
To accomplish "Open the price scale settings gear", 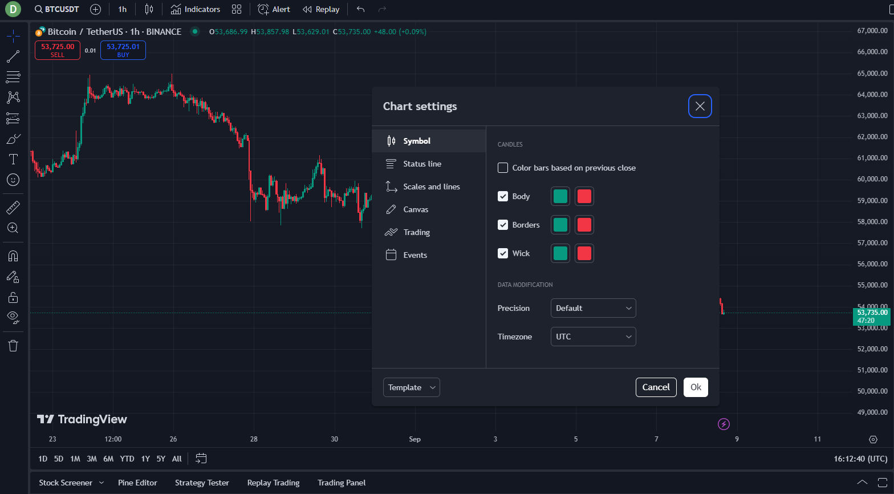I will coord(873,439).
